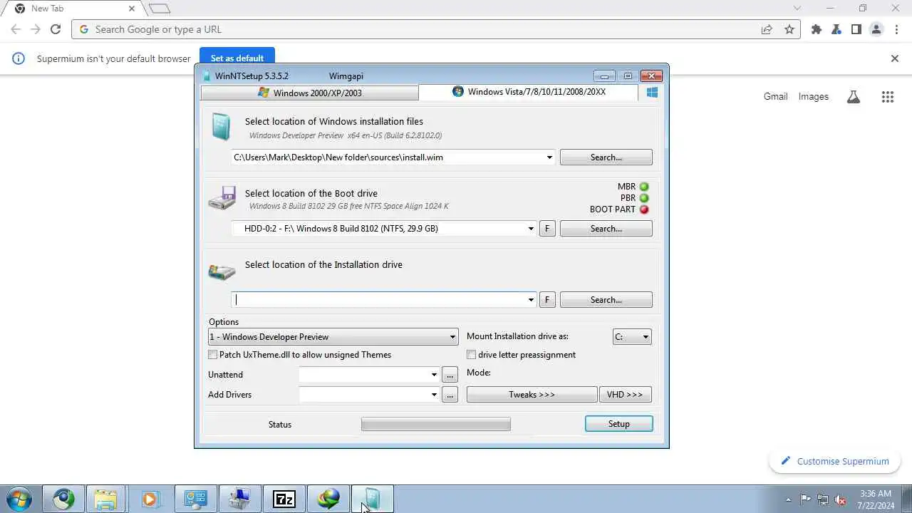The width and height of the screenshot is (912, 513).
Task: Open the browser three-dot menu
Action: [x=896, y=29]
